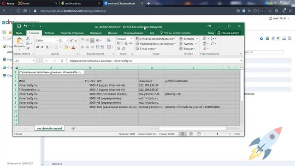295x166 pixels.
Task: Collapse the ribbon with the up chevron
Action: click(241, 54)
